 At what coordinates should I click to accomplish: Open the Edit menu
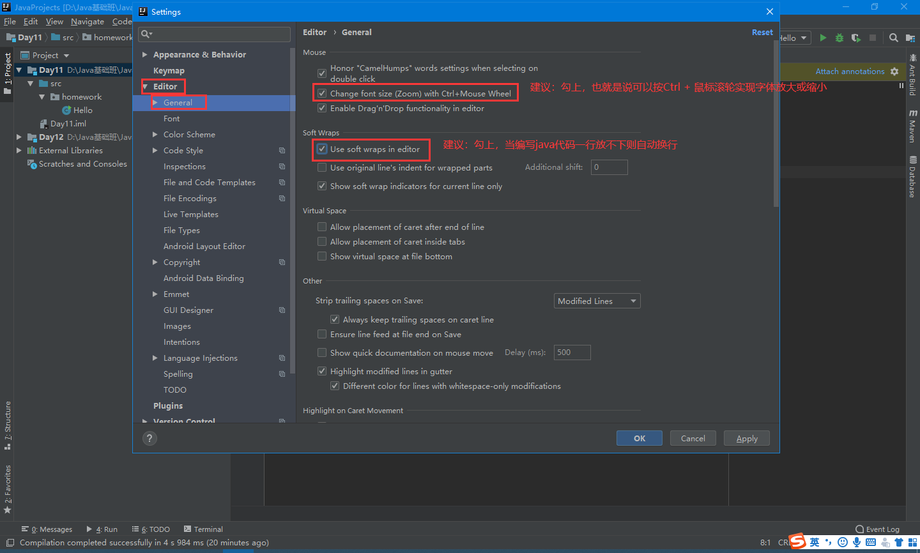31,22
